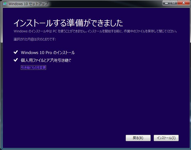Click the empty purple area of the dialog
Image resolution: width=191 pixels, height=150 pixels.
(96, 102)
